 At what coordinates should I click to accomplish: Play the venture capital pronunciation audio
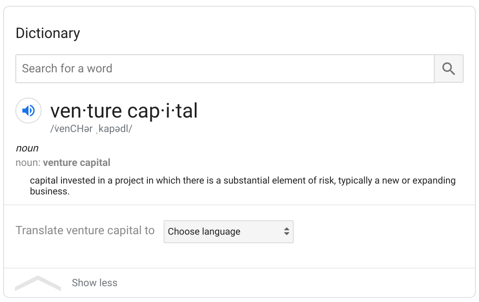[x=28, y=110]
